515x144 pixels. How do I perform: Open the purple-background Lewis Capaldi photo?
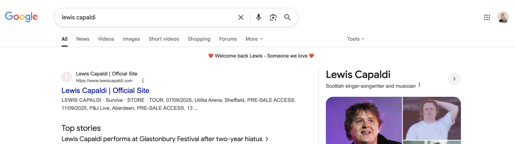click(x=364, y=120)
